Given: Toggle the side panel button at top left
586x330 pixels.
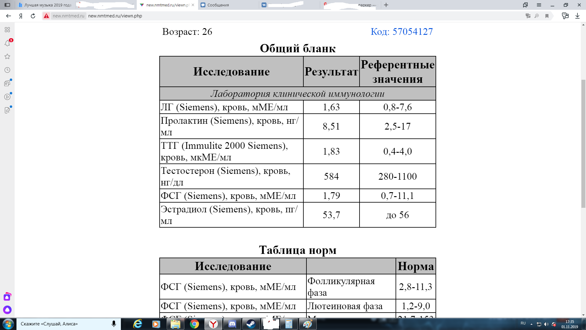Looking at the screenshot, I should click(x=7, y=5).
